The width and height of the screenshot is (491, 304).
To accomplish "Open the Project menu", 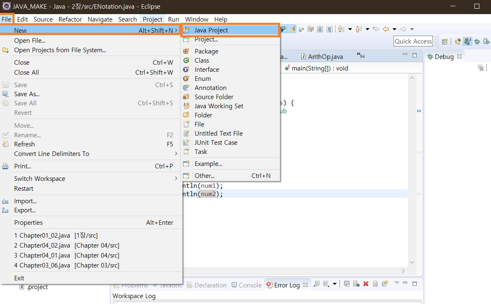I will point(152,19).
